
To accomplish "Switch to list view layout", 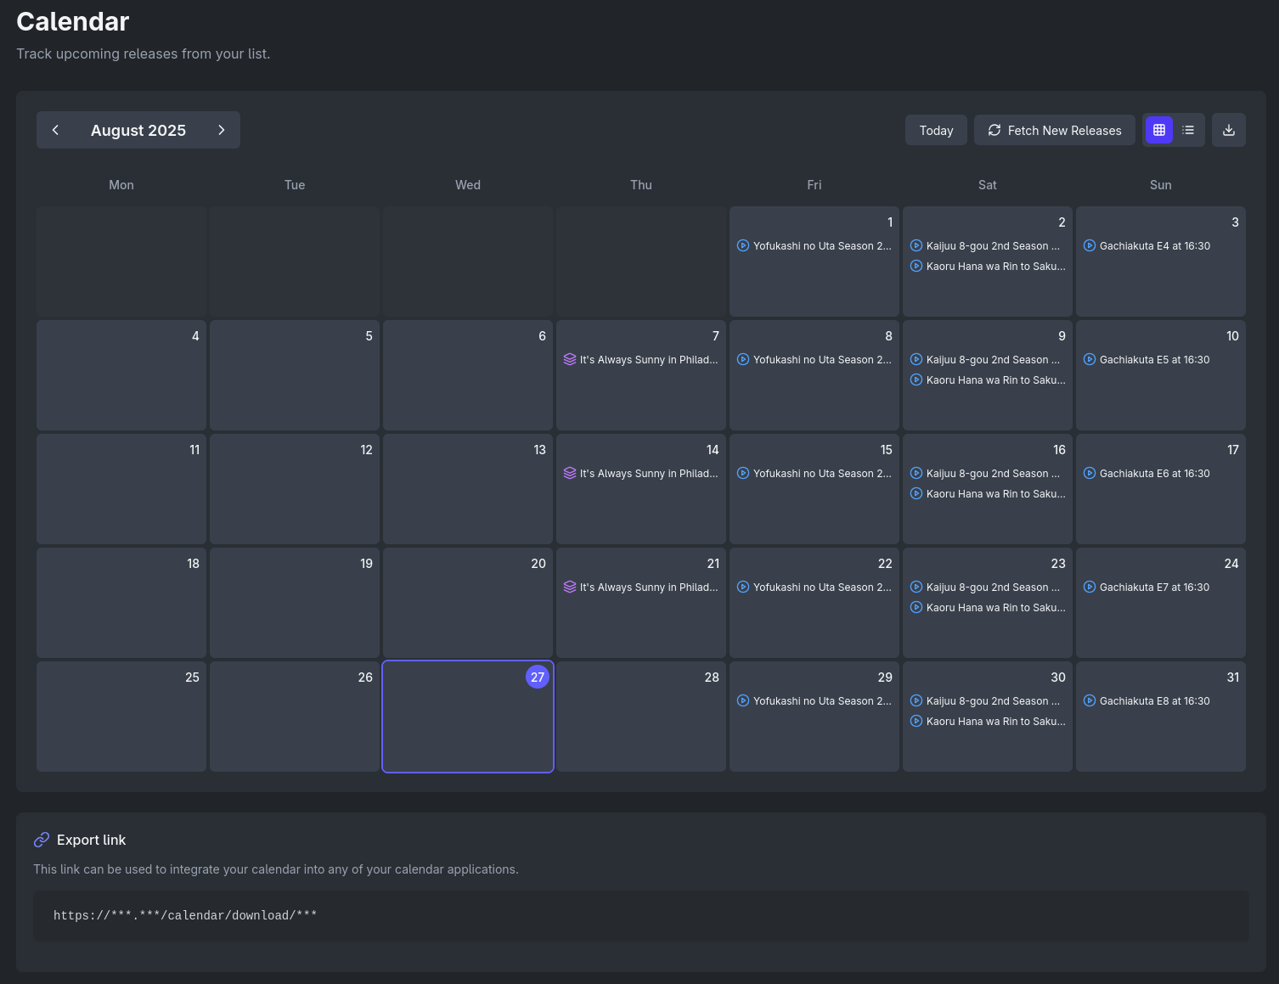I will click(x=1188, y=130).
